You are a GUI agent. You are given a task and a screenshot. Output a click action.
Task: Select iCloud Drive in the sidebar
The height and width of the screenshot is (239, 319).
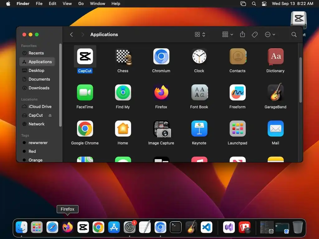point(37,106)
